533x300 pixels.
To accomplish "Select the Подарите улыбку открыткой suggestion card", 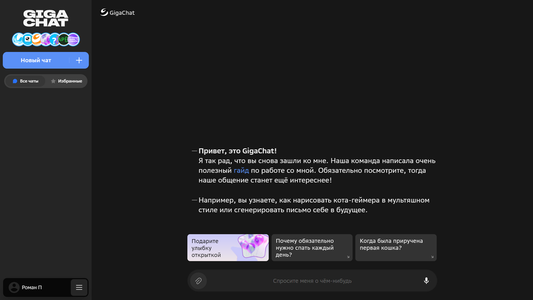I will pyautogui.click(x=228, y=247).
